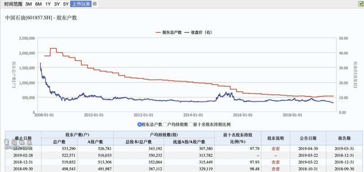Click the 股东户数(户) column header
364x172 pixels.
pyautogui.click(x=77, y=135)
